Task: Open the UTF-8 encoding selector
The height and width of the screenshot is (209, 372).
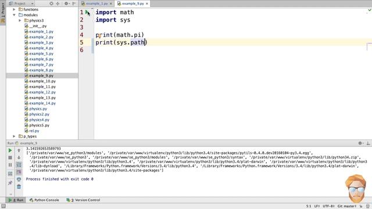Action: [x=328, y=206]
